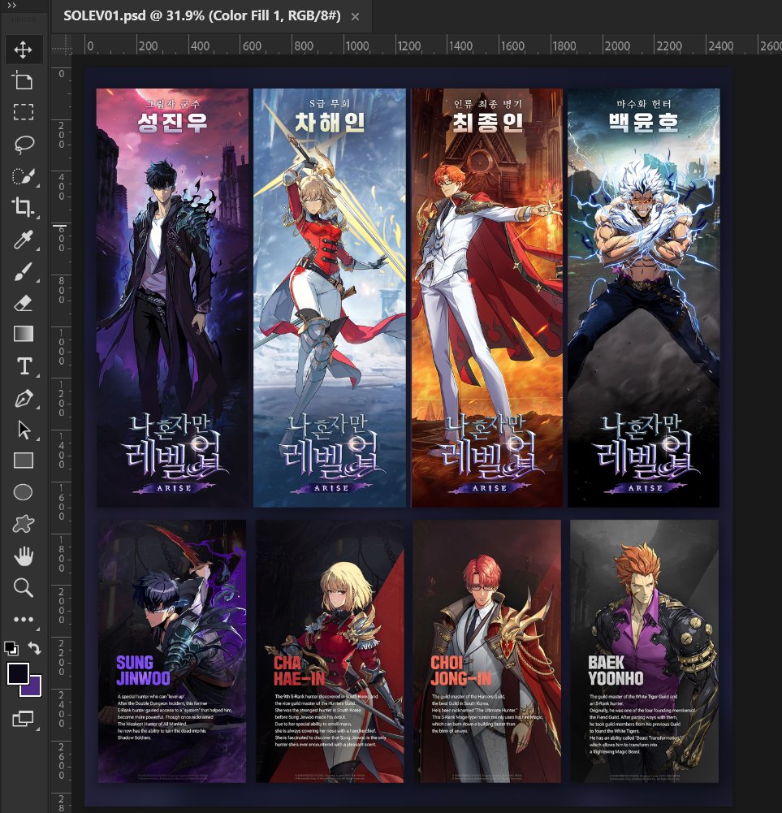Select the Move tool
Viewport: 782px width, 813px height.
click(24, 50)
